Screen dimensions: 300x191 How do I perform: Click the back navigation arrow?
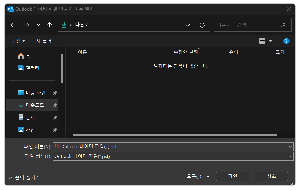[13, 25]
